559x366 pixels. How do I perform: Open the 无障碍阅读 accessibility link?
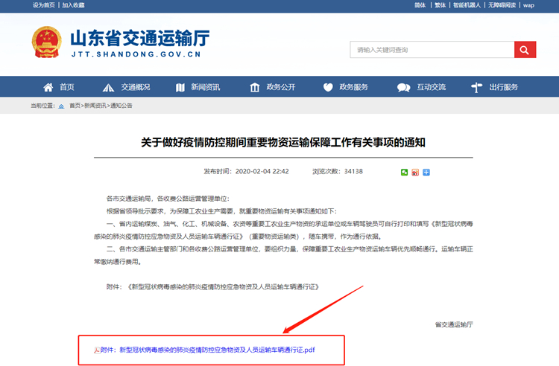coord(502,5)
